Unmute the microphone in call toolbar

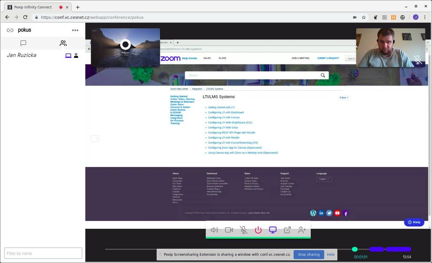pos(243,230)
